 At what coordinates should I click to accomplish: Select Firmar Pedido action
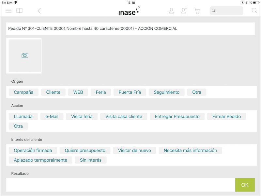(x=226, y=116)
